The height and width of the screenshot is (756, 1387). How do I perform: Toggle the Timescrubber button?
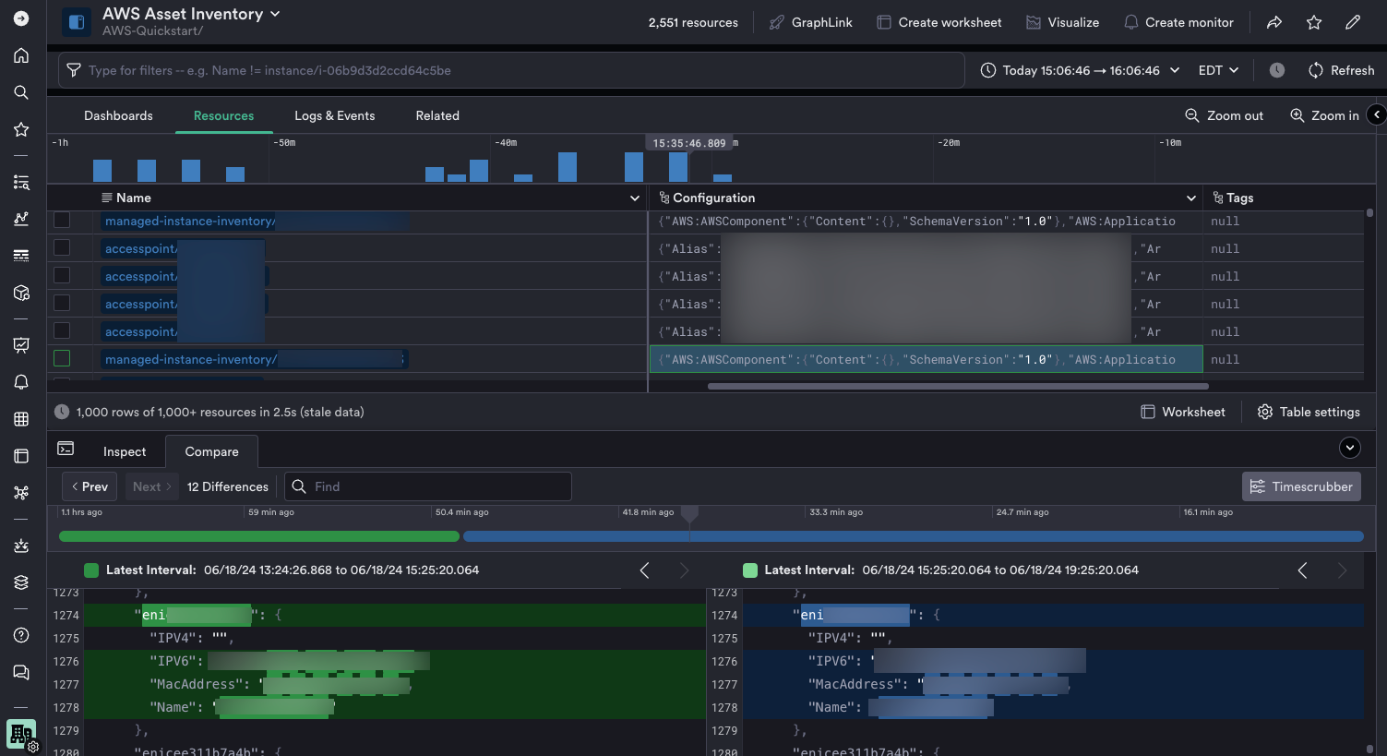1301,486
